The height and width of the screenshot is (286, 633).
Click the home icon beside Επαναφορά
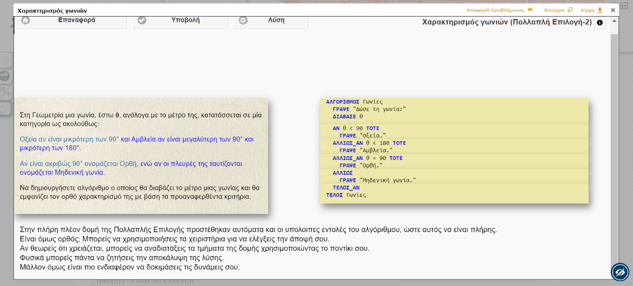click(26, 20)
